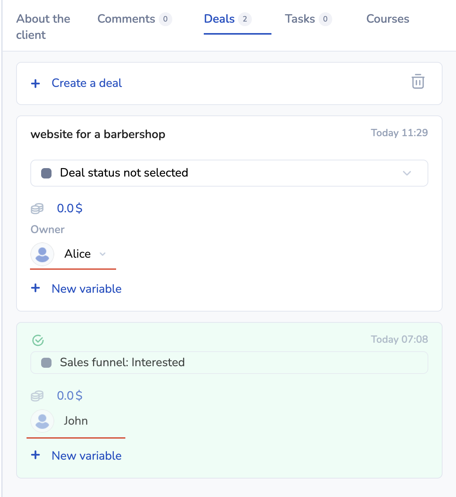
Task: Click the 0.0$ amount in barbershop deal
Action: [x=70, y=208]
